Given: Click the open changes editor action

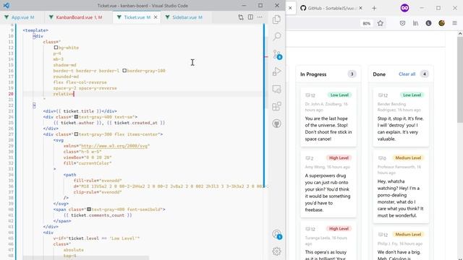Looking at the screenshot, I should pos(241,17).
